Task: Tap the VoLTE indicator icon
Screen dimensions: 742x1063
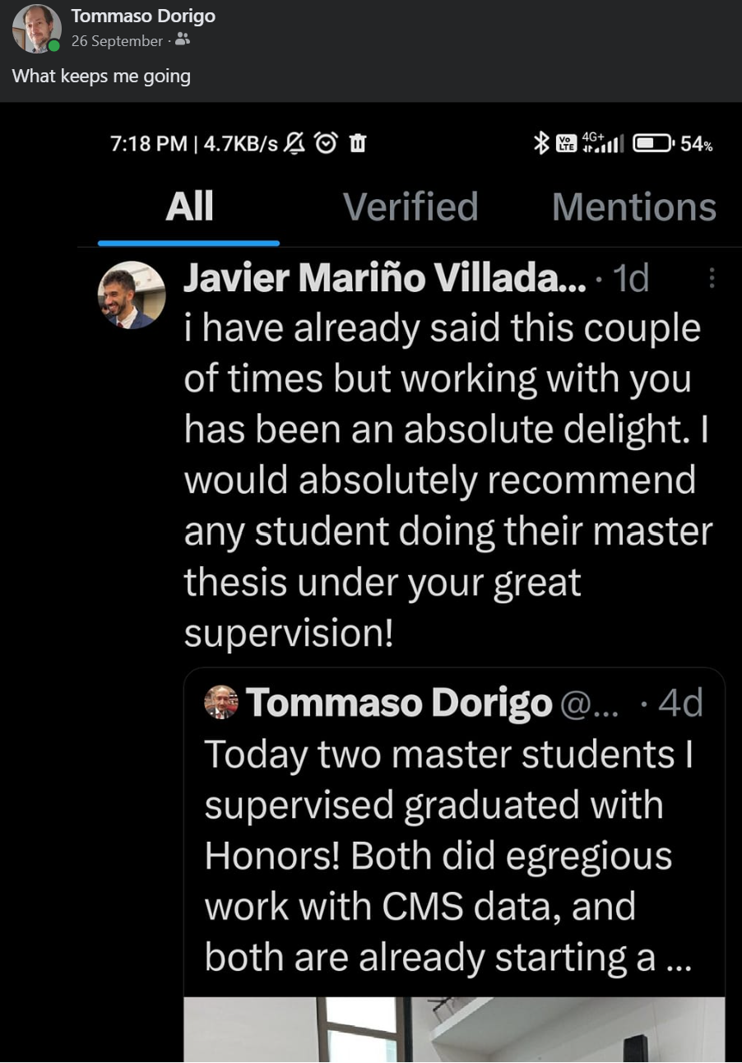Action: click(567, 144)
